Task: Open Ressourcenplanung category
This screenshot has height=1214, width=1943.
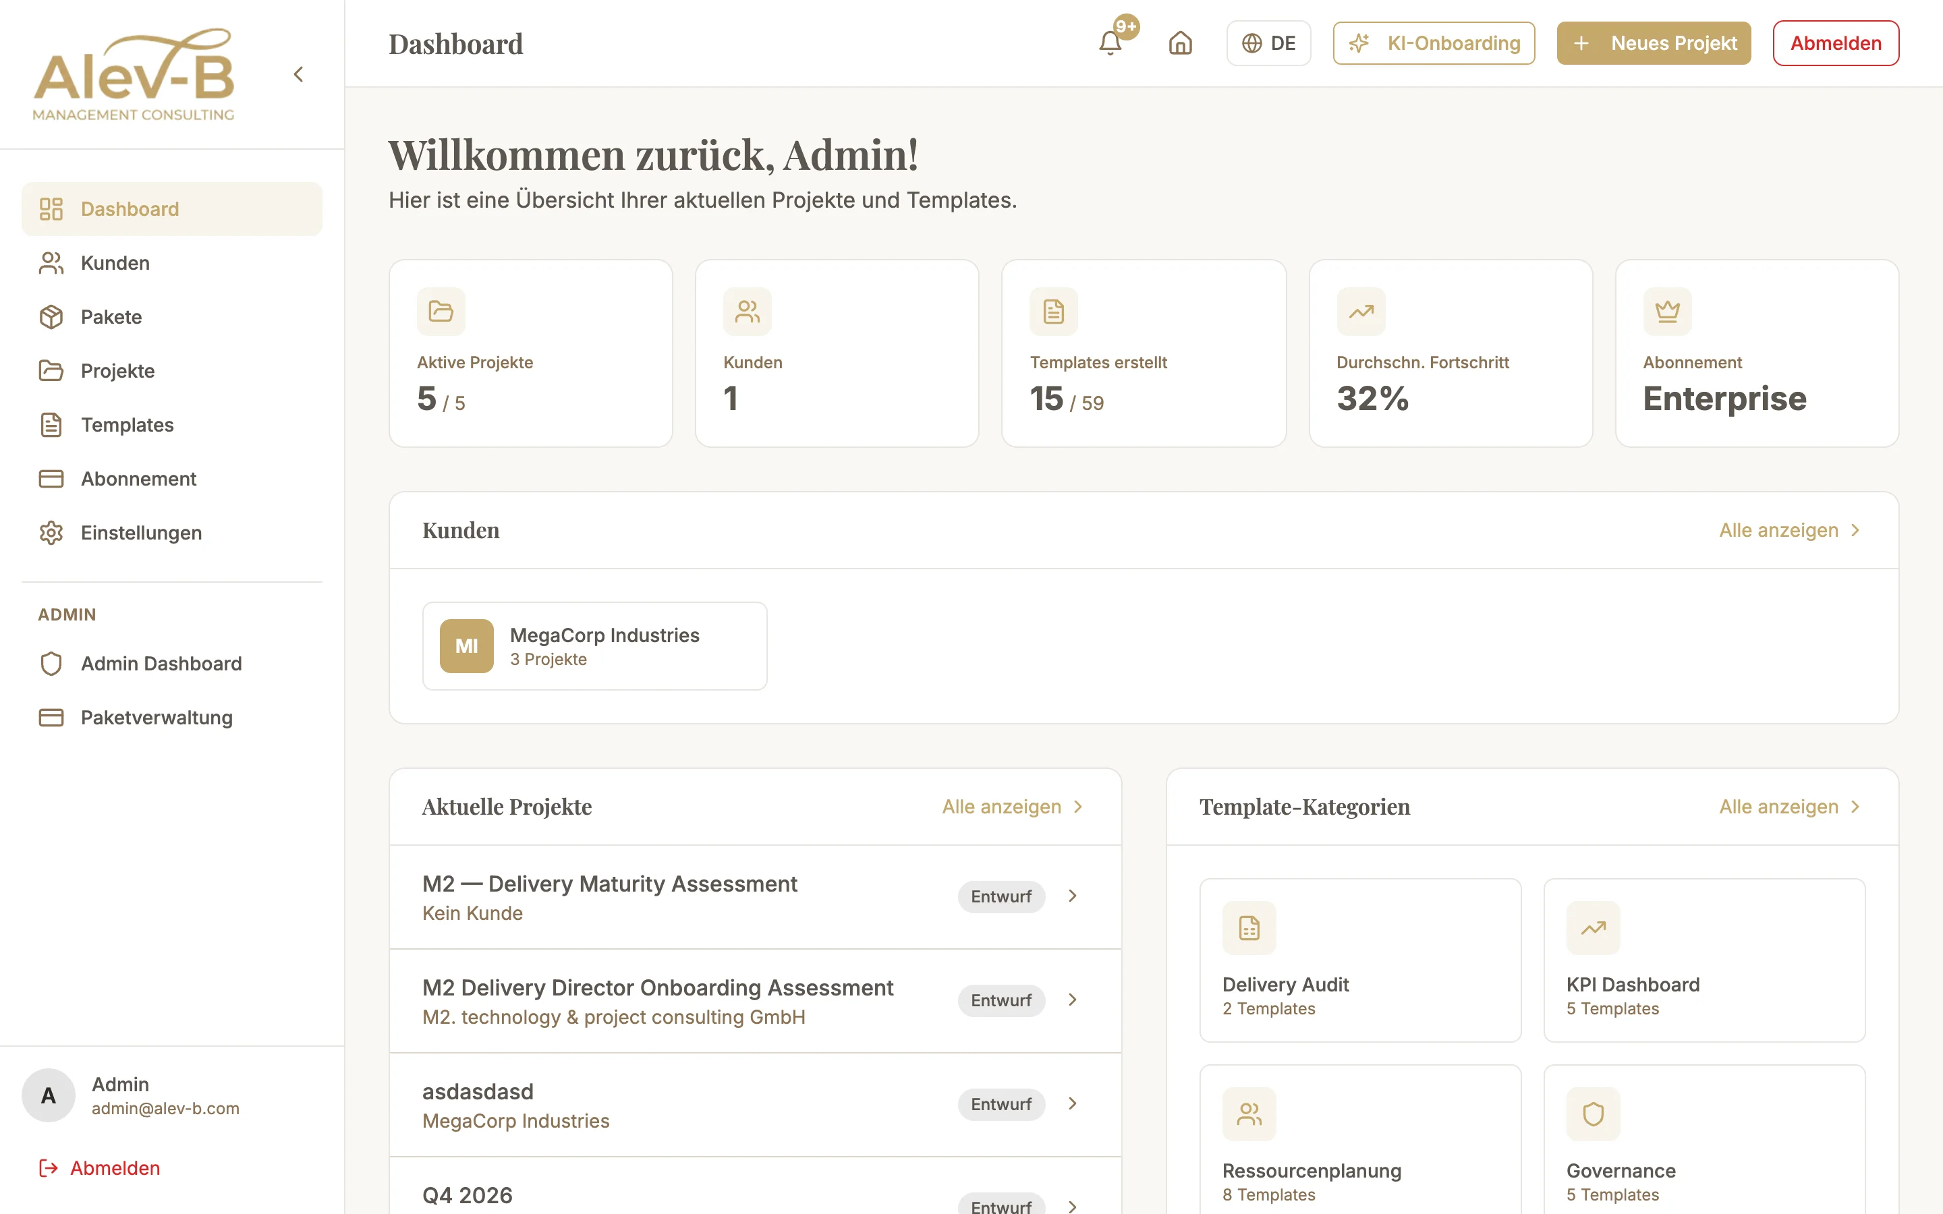Action: point(1360,1140)
